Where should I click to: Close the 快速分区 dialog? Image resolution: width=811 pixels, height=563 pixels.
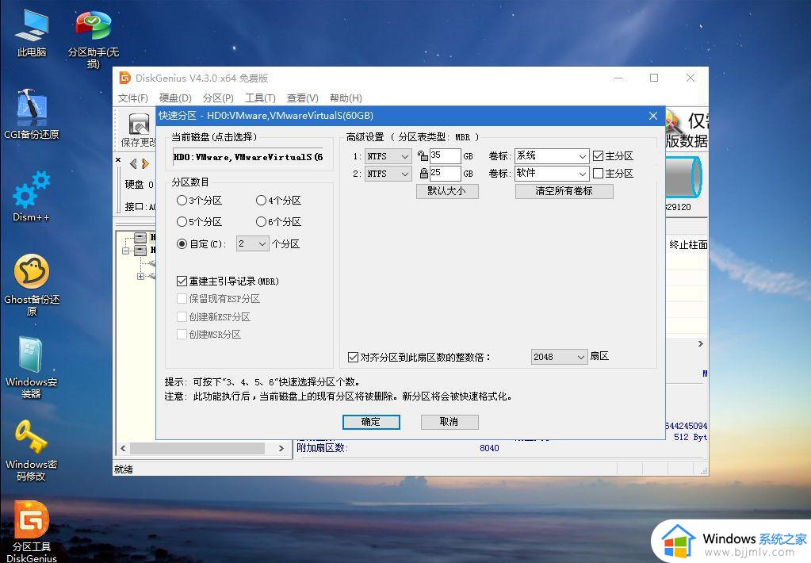(x=653, y=116)
